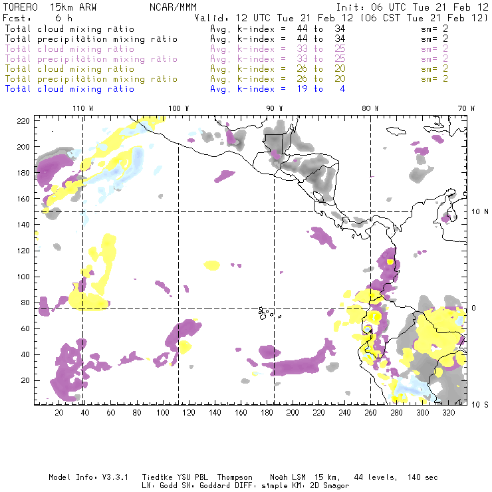Click the y-axis grid label '180'
Image resolution: width=492 pixels, height=492 pixels.
[x=23, y=173]
